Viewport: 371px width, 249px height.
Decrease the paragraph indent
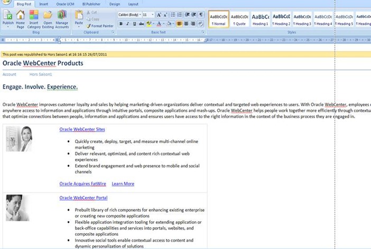[x=187, y=15]
